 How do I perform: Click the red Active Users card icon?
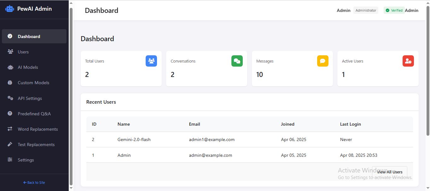click(x=408, y=61)
